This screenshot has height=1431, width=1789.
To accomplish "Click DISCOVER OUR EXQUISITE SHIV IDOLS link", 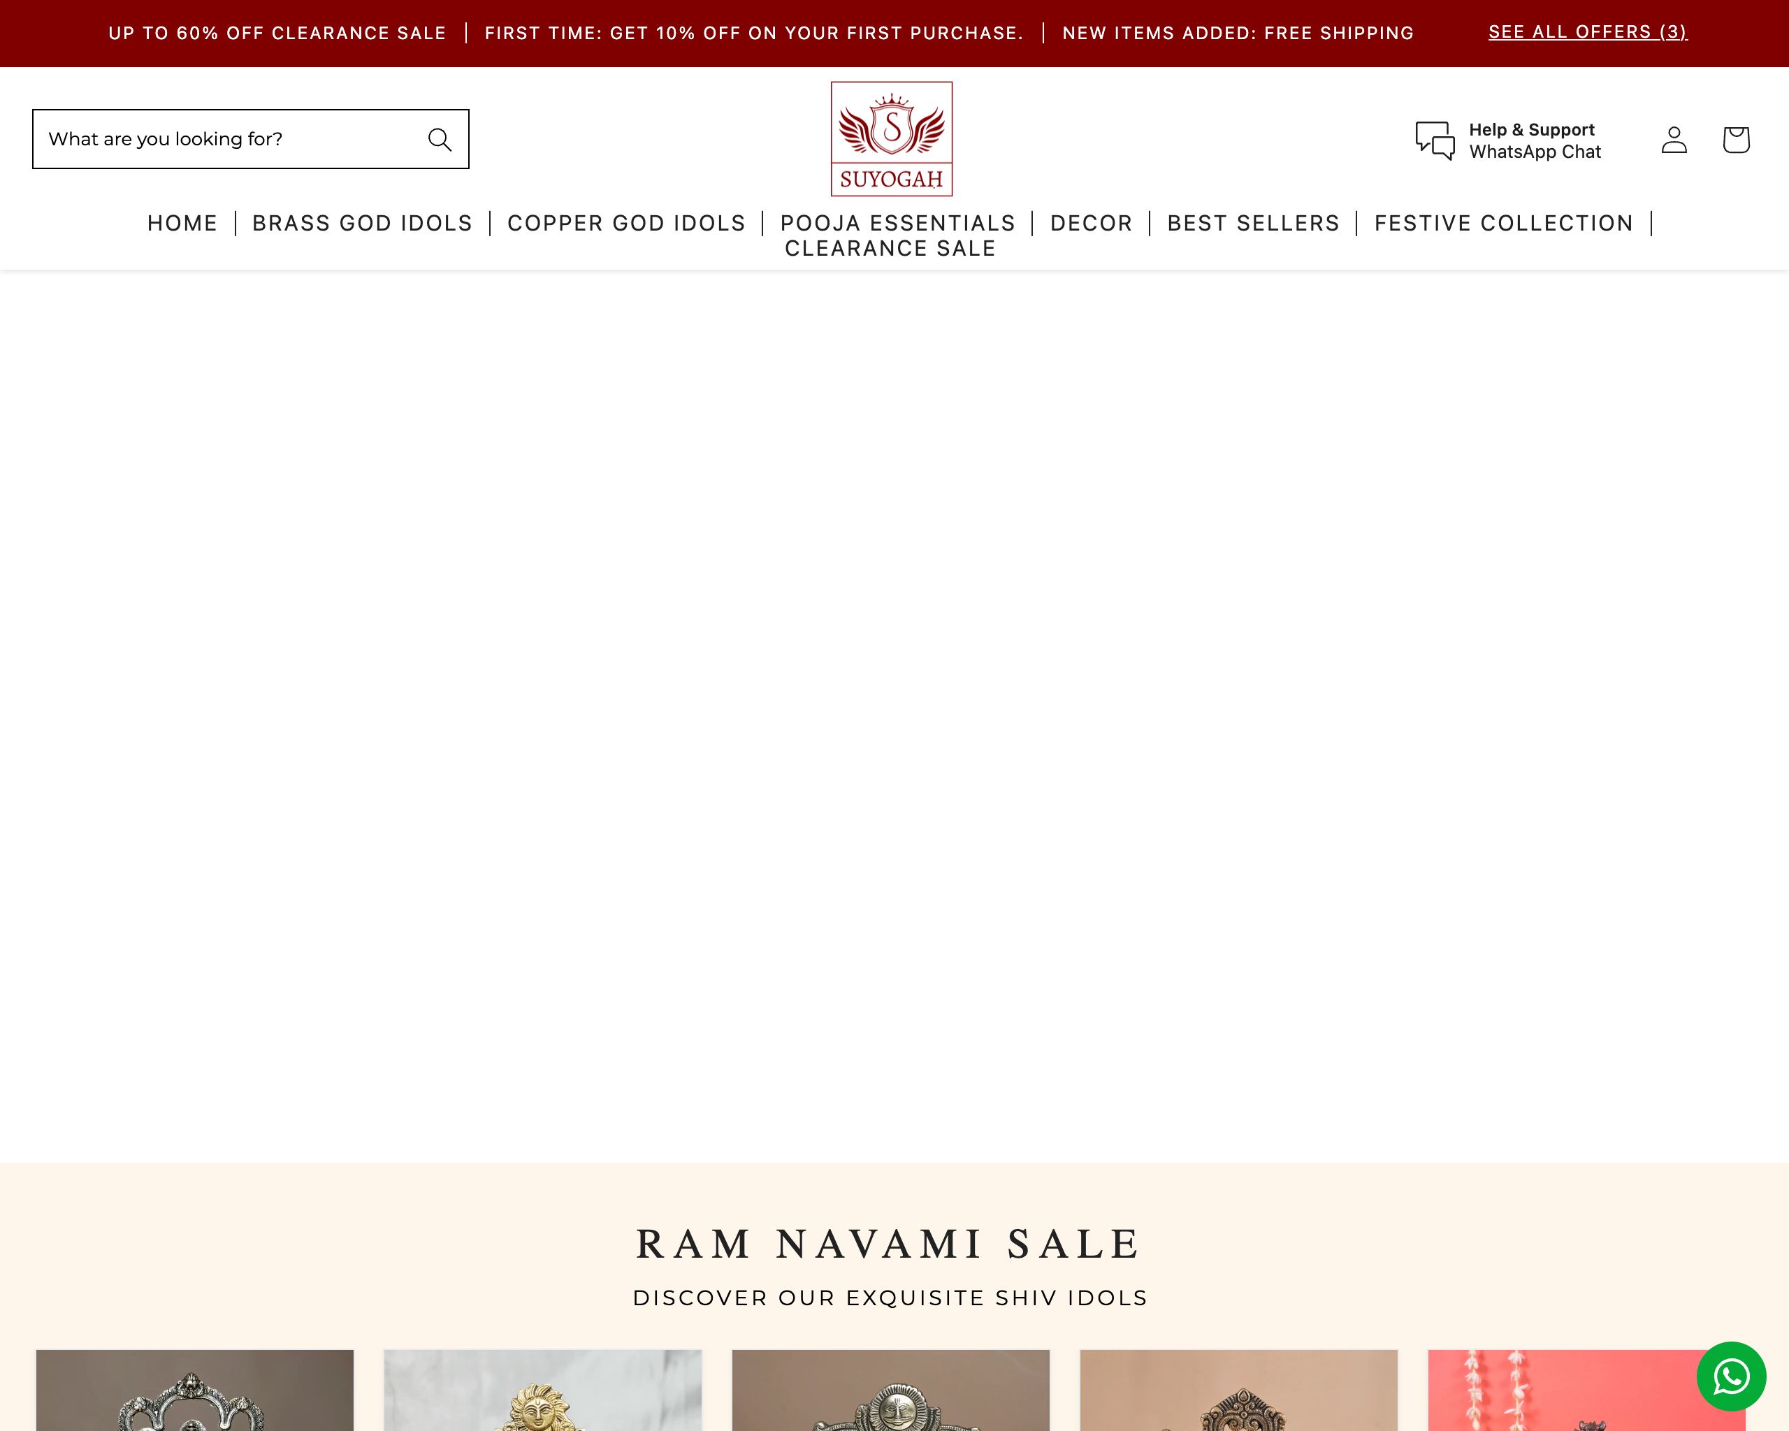I will point(891,1298).
